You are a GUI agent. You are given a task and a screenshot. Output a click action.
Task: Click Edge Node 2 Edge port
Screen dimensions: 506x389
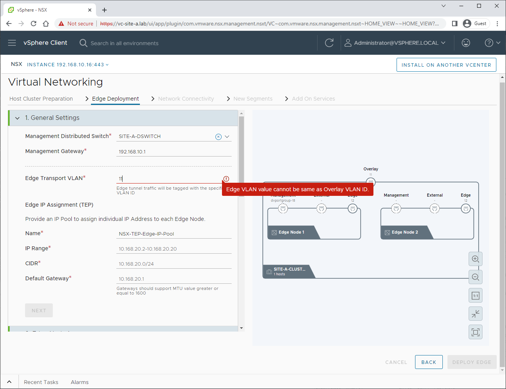coord(466,209)
